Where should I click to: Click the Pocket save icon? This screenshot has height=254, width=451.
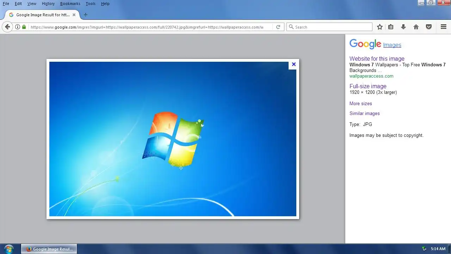tap(429, 27)
